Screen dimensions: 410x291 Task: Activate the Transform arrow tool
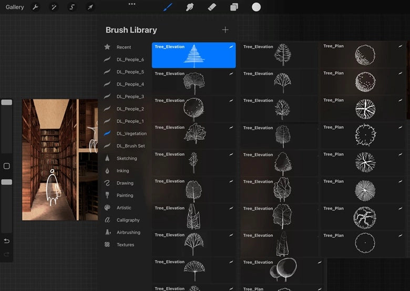90,7
